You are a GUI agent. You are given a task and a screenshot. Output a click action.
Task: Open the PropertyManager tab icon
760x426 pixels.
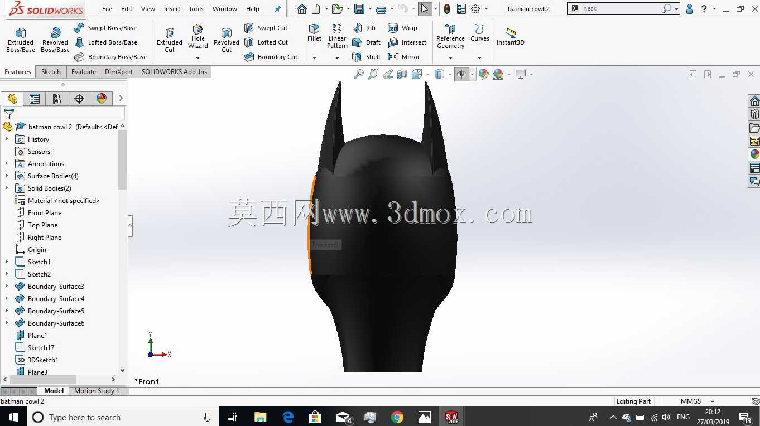pos(35,99)
